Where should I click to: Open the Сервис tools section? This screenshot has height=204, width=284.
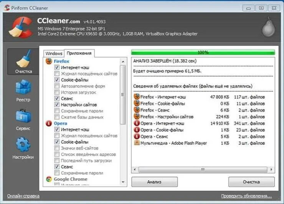tap(23, 120)
